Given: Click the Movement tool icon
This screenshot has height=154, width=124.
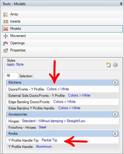Looking at the screenshot, I should [6, 36].
